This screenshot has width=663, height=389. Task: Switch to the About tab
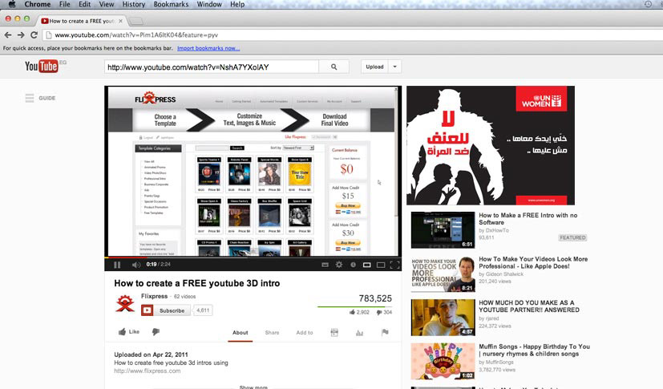[241, 333]
